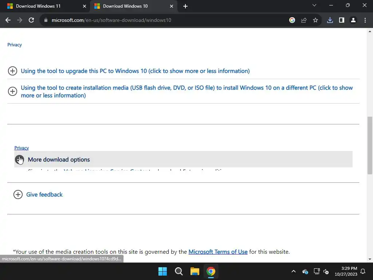Open taskbar Search
The height and width of the screenshot is (280, 373).
tap(178, 271)
